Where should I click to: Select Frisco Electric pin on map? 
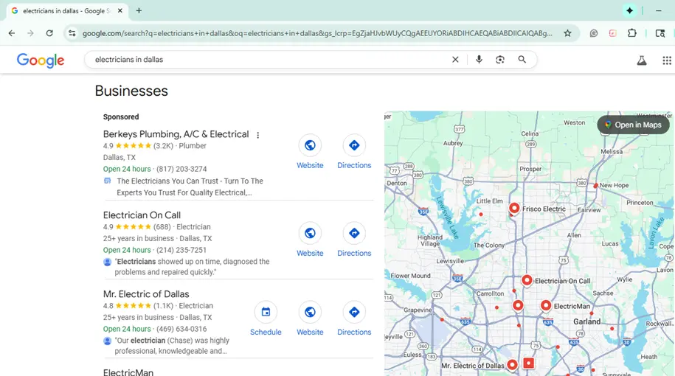[x=514, y=208]
